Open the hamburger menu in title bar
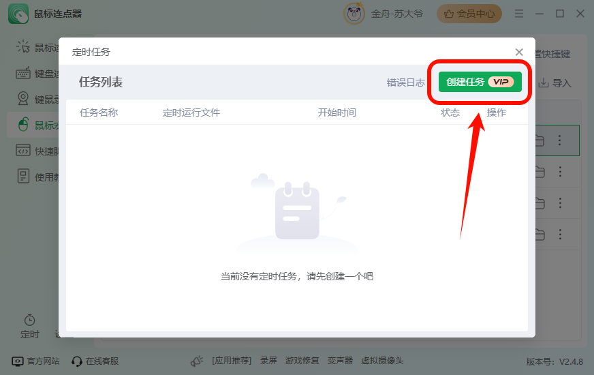 point(519,14)
